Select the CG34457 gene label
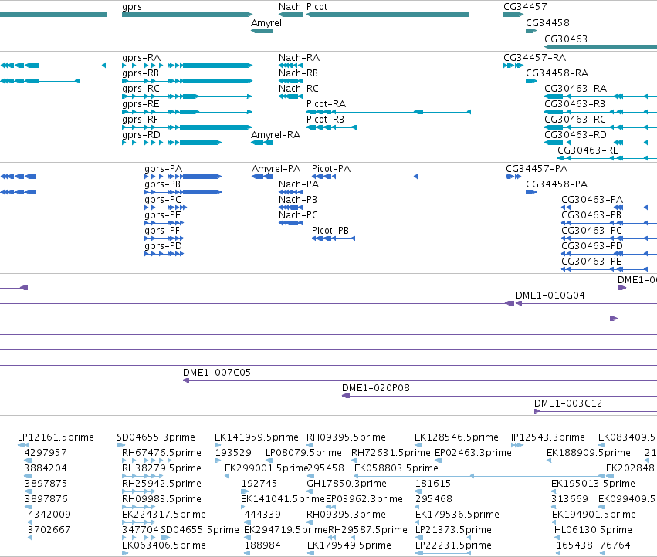The image size is (657, 557). 525,7
